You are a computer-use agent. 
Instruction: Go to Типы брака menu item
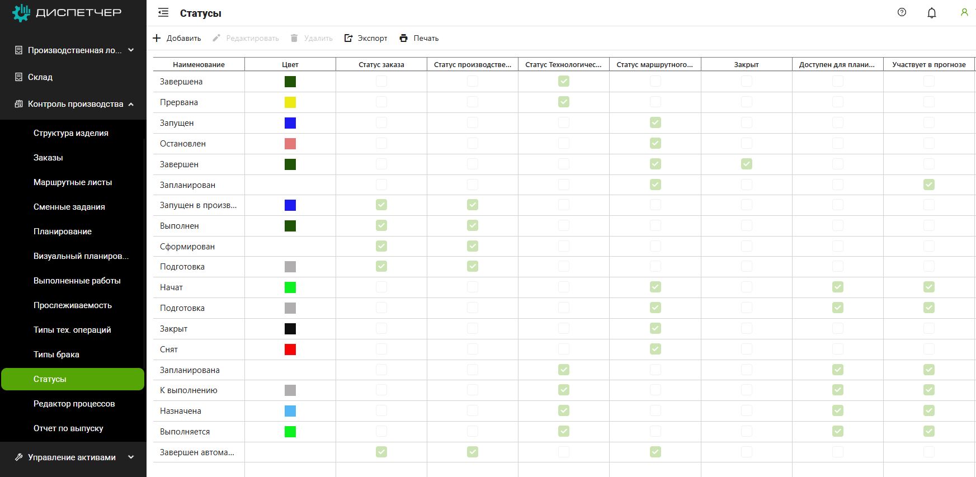point(56,355)
